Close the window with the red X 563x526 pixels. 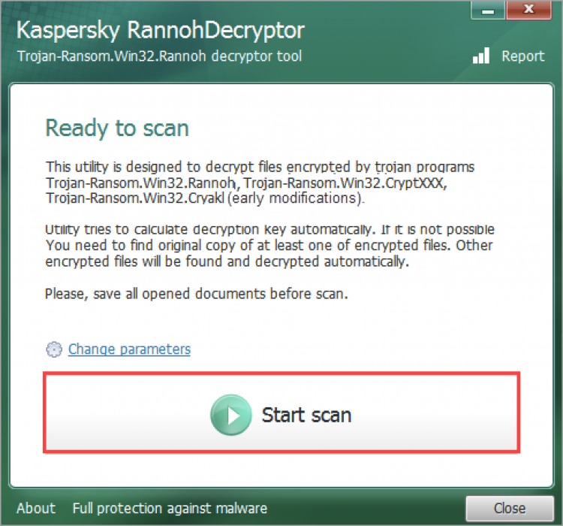coord(529,10)
